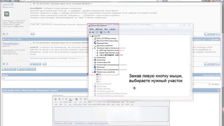Click the Вперёд button beside forum dropdown
224x126 pixels.
tap(216, 84)
